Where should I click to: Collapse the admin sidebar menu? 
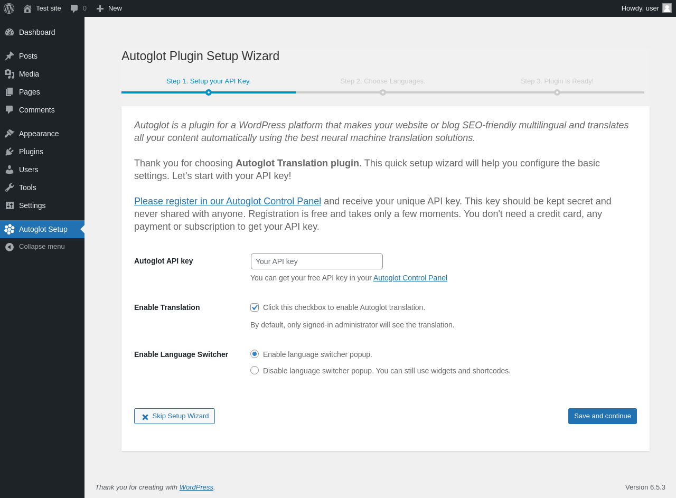click(35, 247)
